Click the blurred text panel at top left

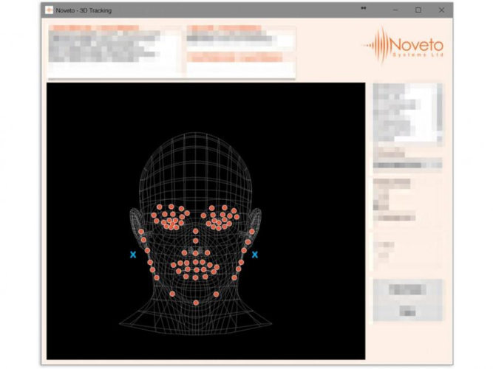coord(115,50)
